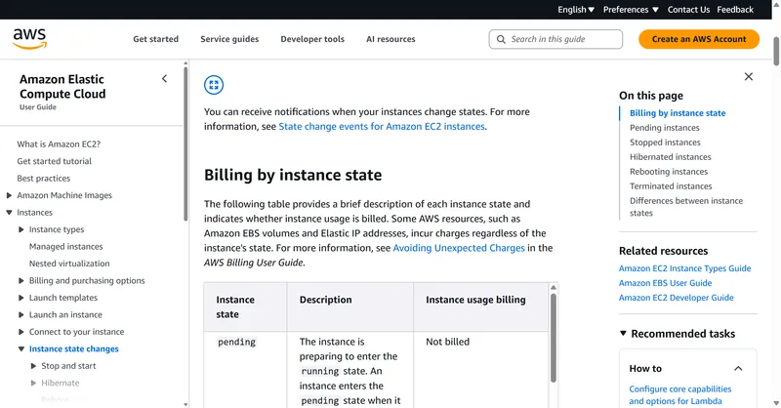Image resolution: width=781 pixels, height=408 pixels.
Task: Open State change events for EC2 instances link
Action: tap(382, 127)
